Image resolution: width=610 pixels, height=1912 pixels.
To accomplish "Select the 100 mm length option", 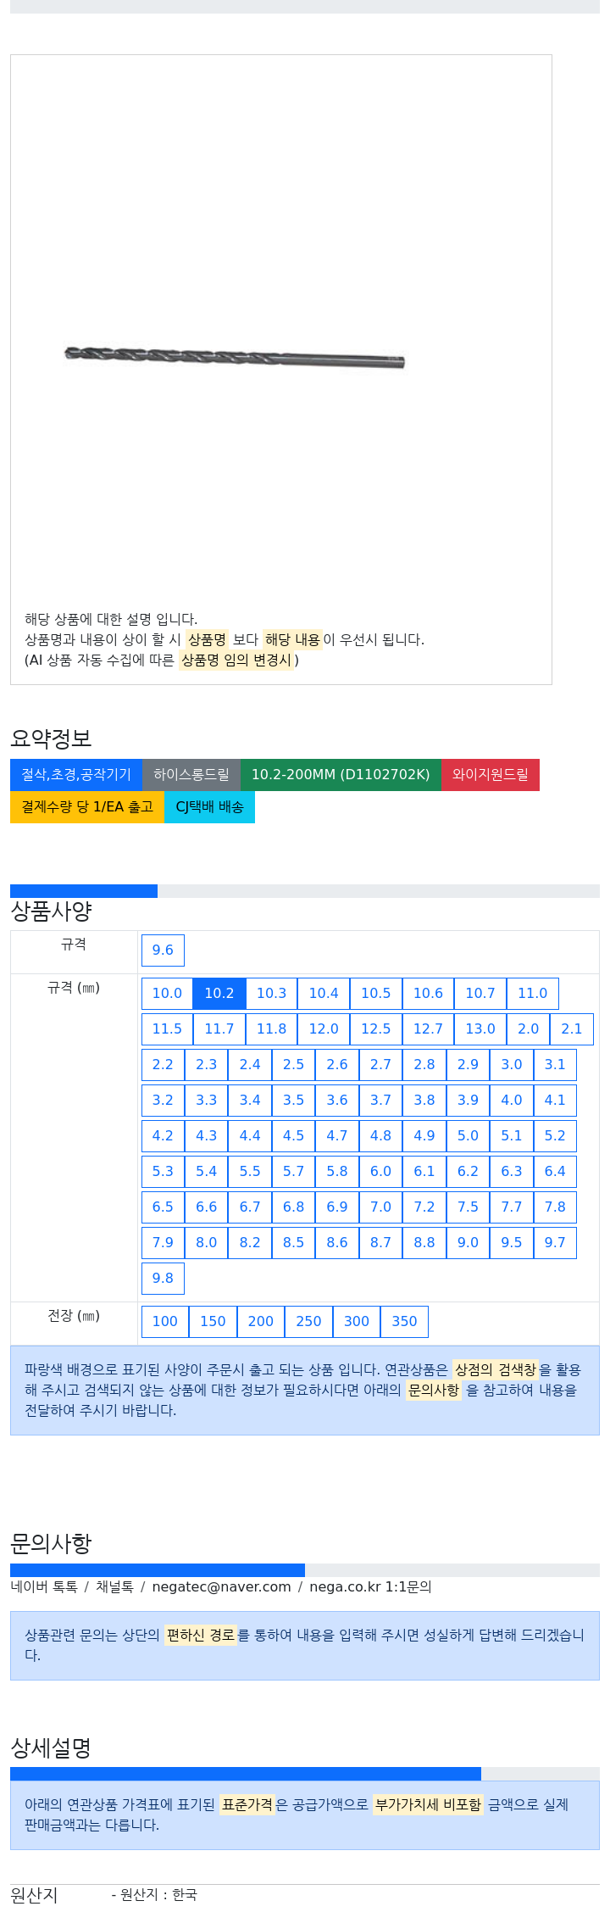I will 164,1321.
